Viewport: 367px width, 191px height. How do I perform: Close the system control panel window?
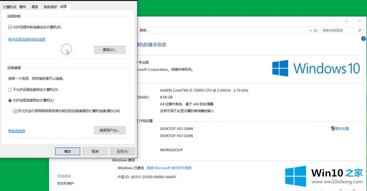[360, 21]
